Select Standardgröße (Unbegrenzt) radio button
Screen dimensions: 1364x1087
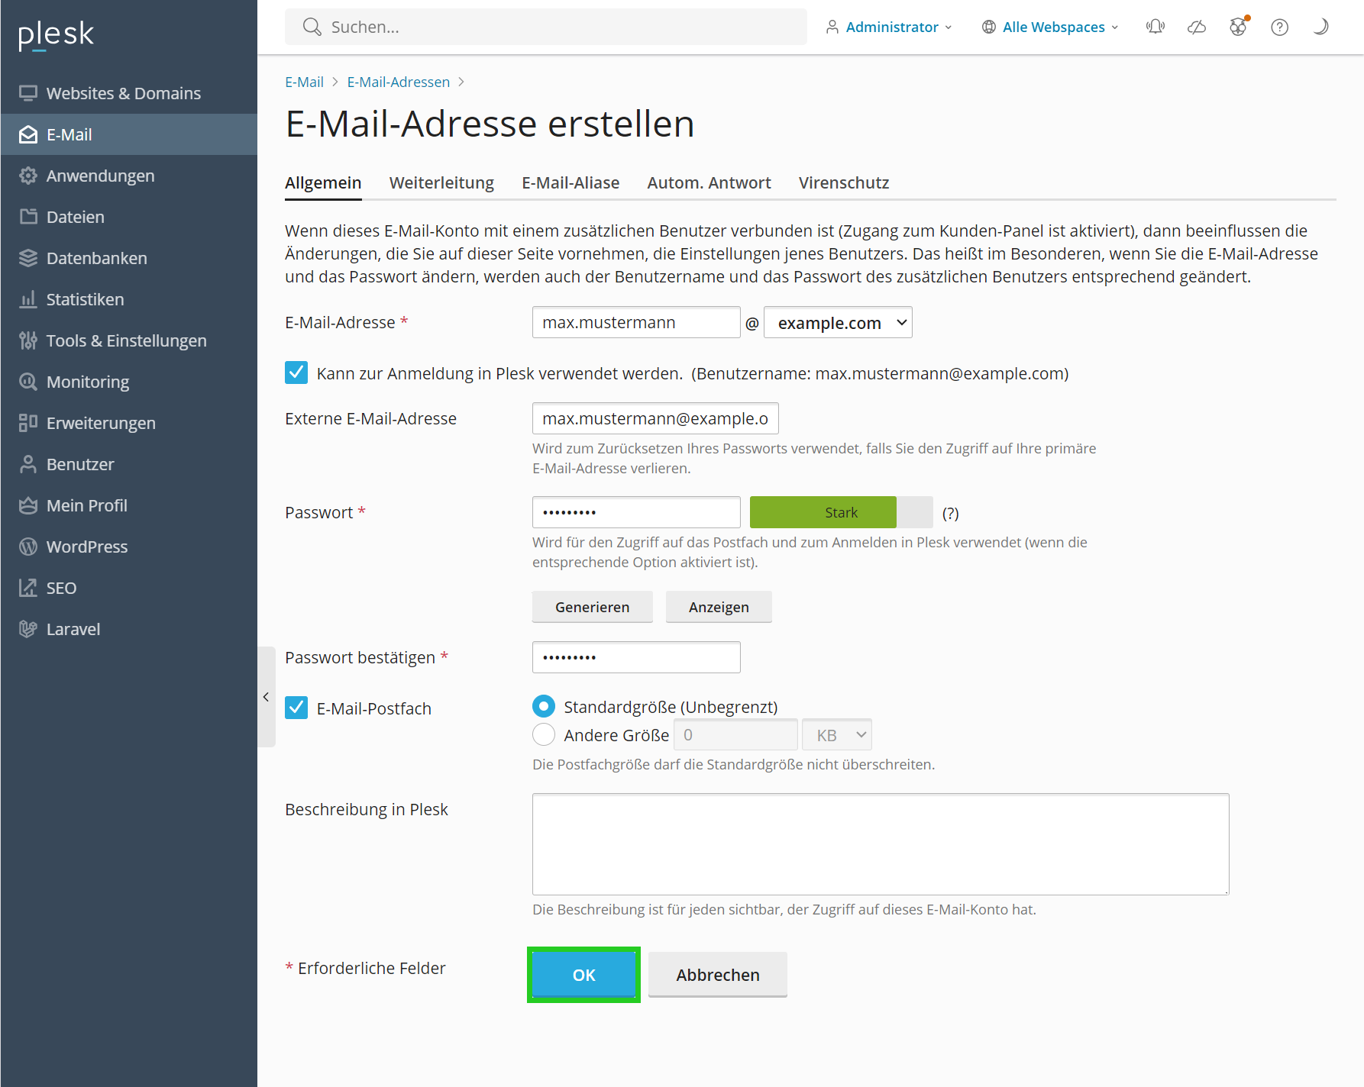544,706
